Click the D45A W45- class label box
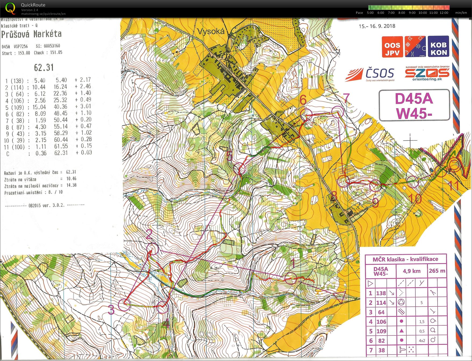Viewport: 472px width, 361px height. point(414,105)
